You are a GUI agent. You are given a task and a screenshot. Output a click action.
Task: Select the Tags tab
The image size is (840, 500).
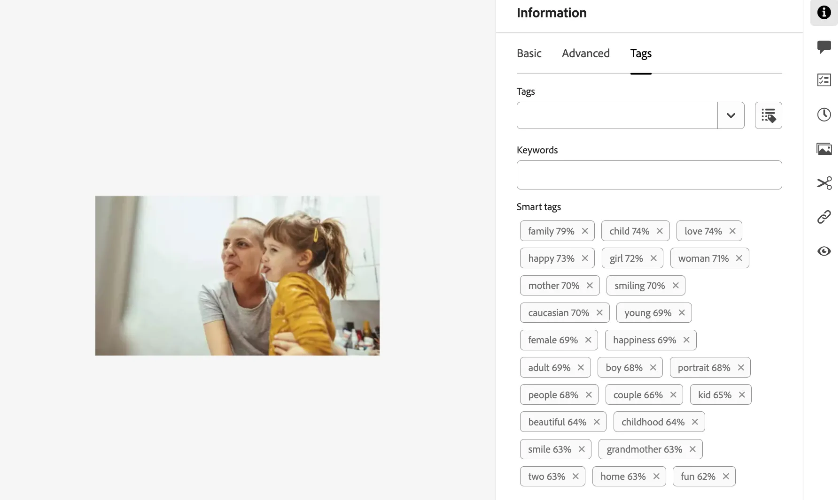[641, 53]
